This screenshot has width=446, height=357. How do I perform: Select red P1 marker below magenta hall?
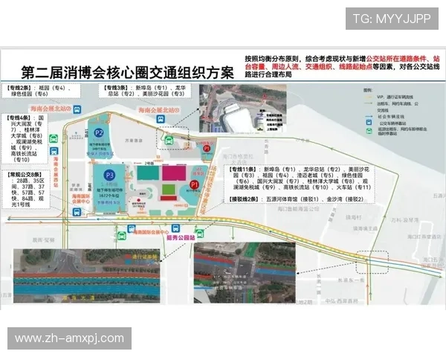click(194, 185)
